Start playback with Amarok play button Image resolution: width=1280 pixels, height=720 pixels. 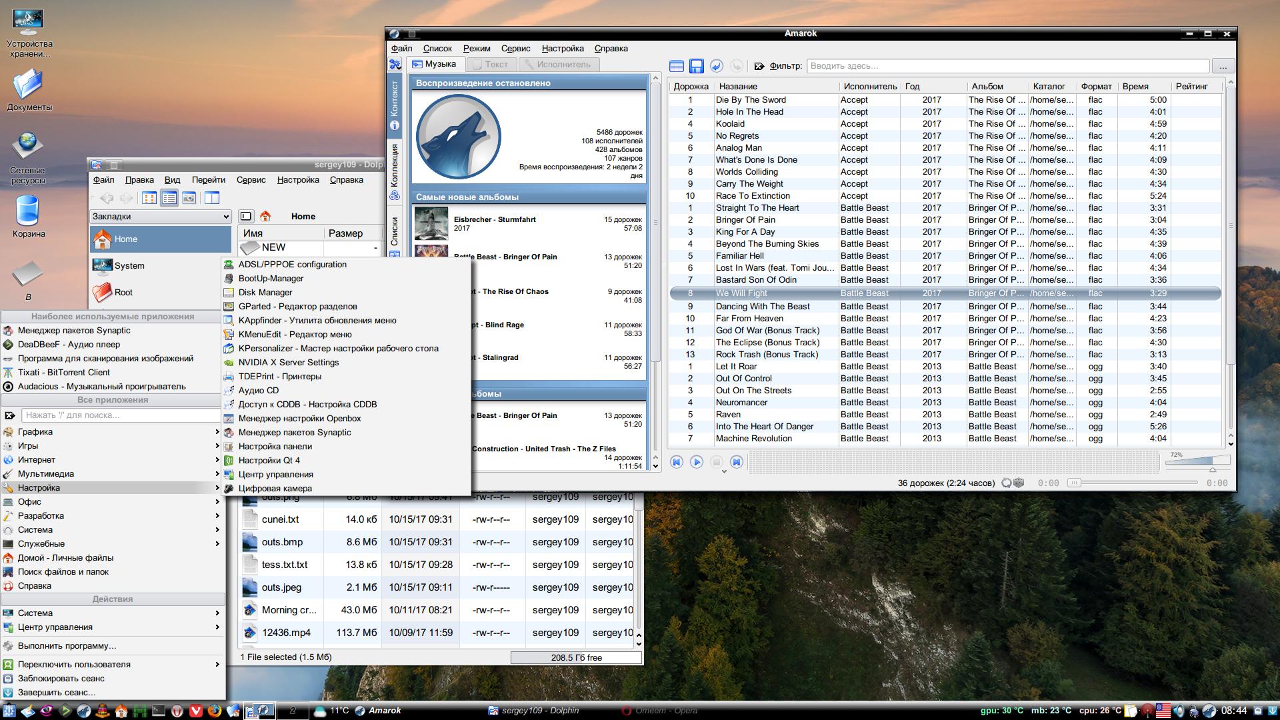[697, 462]
